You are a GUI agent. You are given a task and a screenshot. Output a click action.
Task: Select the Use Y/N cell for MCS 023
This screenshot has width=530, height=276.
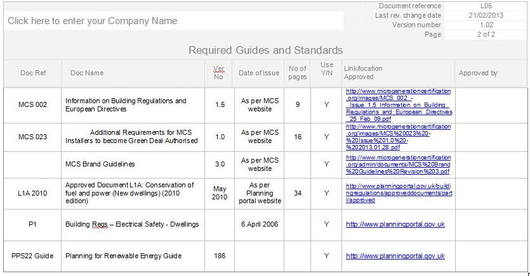326,137
